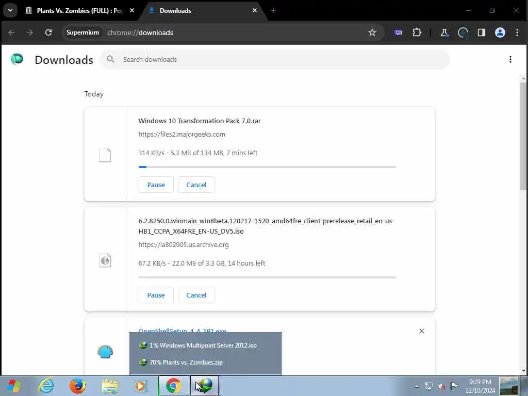528x396 pixels.
Task: Launch Firefox from taskbar
Action: pos(78,386)
